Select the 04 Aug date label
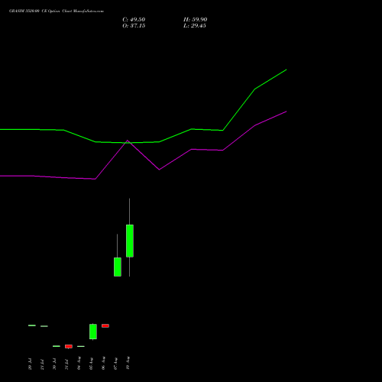382x382 pixels. (79, 363)
